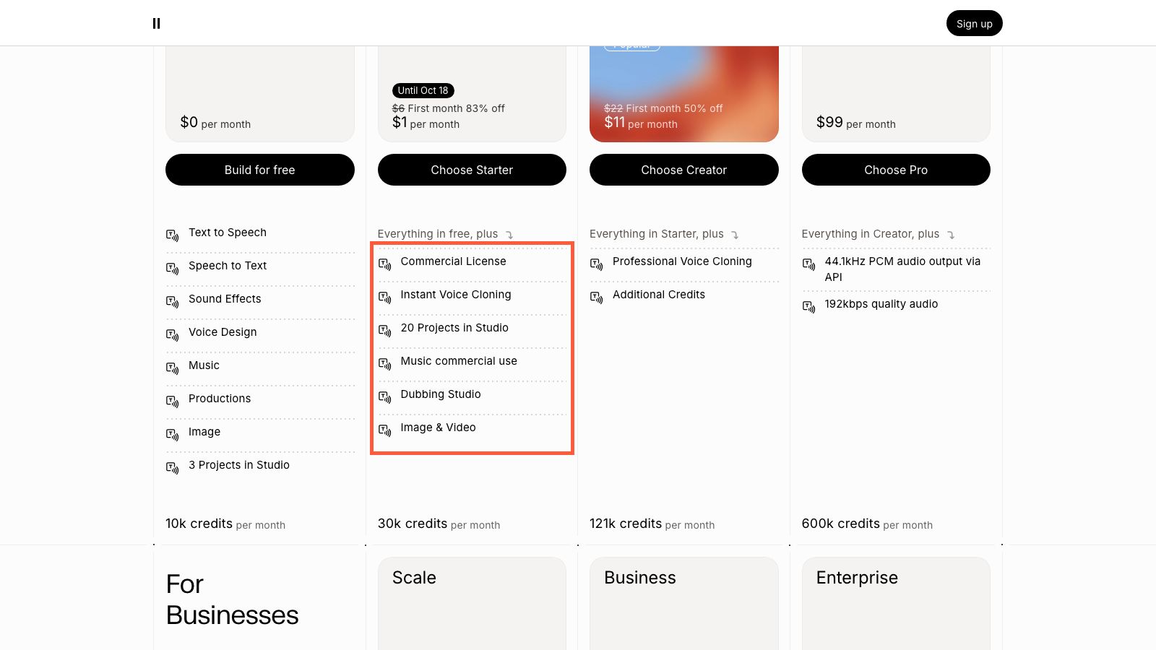Click the icon beside Additional Credits

coord(596,297)
